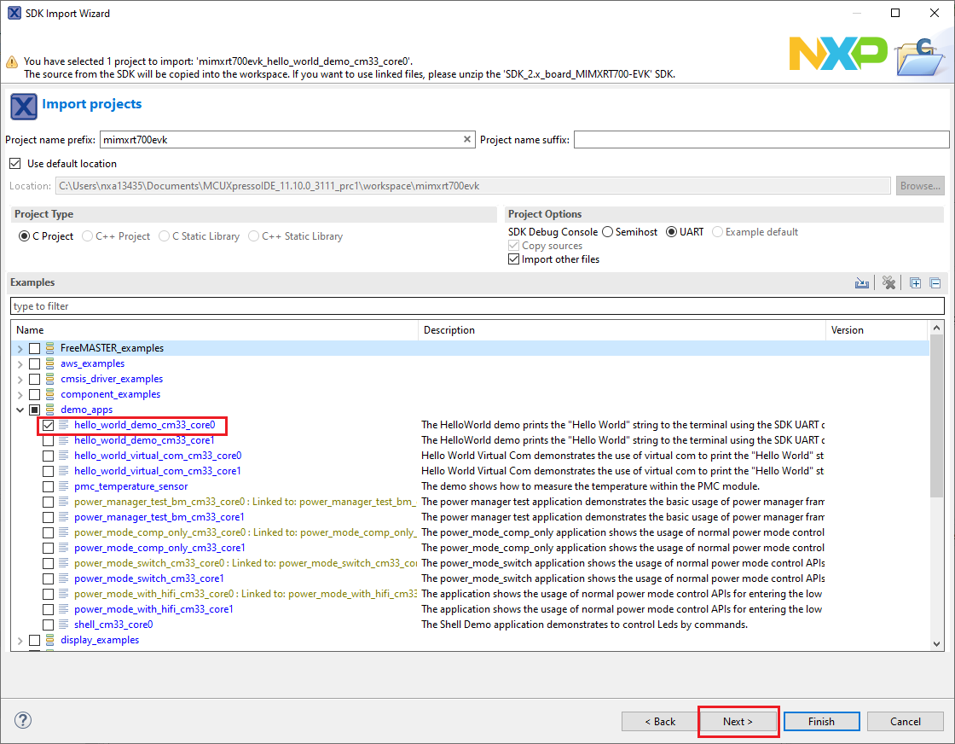Click the clear selection X icon
This screenshot has width=955, height=744.
888,283
